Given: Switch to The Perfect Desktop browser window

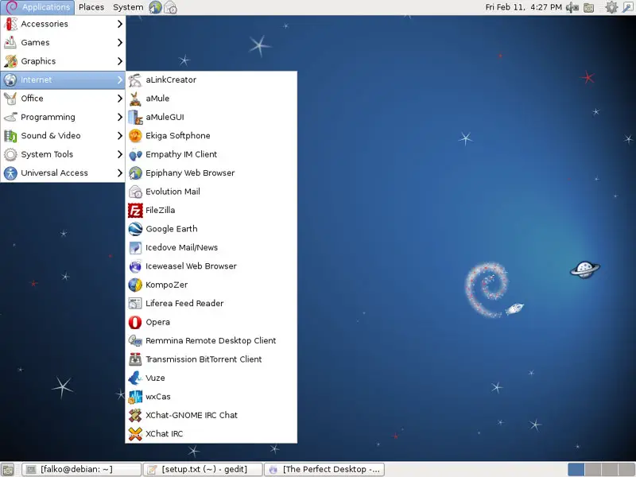Looking at the screenshot, I should point(324,469).
